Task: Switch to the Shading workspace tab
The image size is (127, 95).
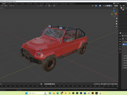Action: pyautogui.click(x=36, y=4)
